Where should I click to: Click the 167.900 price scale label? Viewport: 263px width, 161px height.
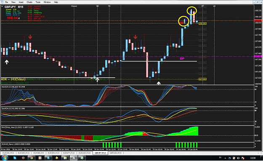click(258, 29)
